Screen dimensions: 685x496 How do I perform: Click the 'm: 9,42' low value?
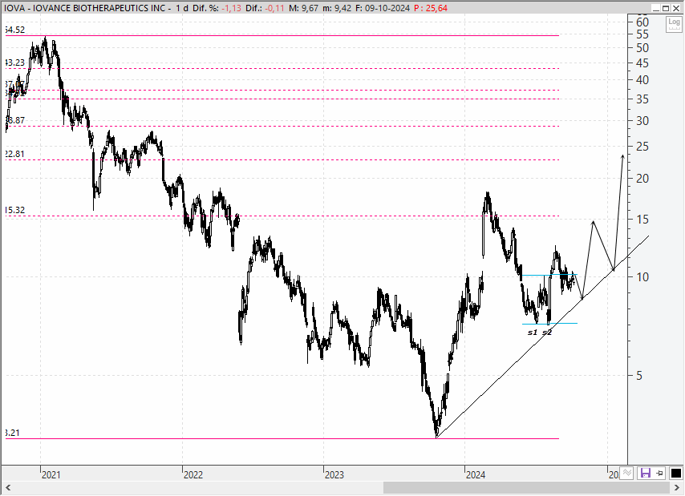click(x=337, y=8)
